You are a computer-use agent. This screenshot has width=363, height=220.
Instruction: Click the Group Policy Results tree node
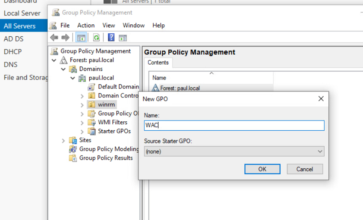click(105, 158)
